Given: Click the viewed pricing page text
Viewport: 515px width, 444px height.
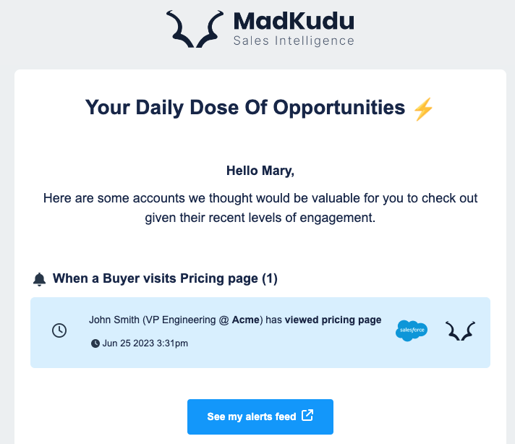Looking at the screenshot, I should pyautogui.click(x=333, y=320).
